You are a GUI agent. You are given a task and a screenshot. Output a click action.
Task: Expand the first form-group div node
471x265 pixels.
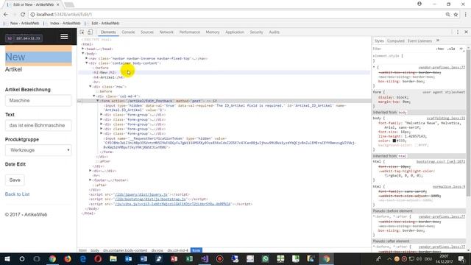102,115
